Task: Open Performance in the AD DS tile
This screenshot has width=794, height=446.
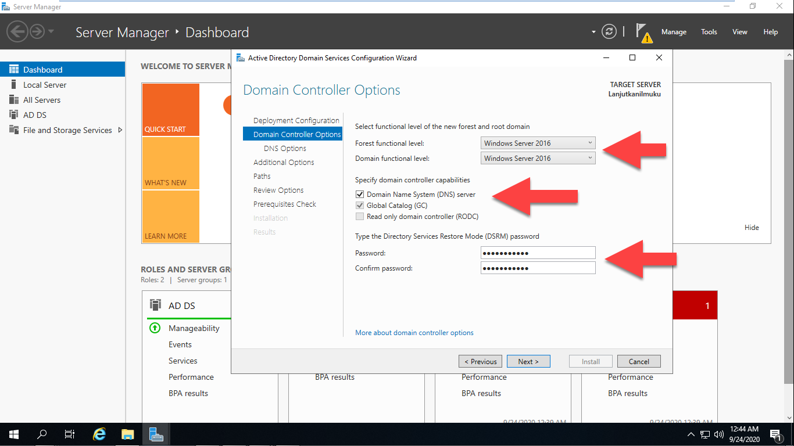Action: [x=191, y=377]
